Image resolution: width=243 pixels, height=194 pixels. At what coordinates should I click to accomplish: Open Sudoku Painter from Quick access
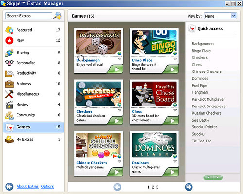coord(205,127)
